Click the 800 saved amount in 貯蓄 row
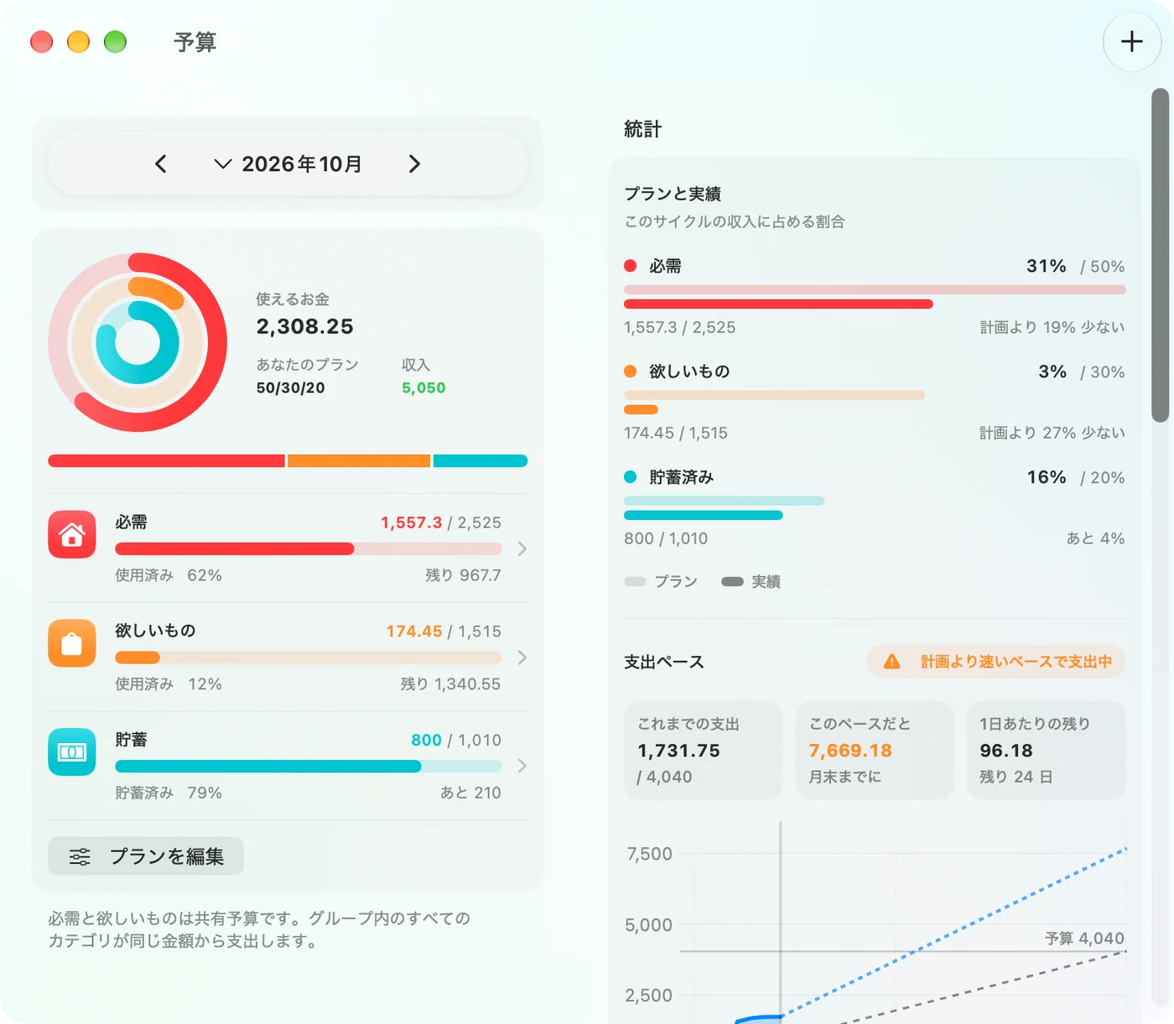This screenshot has width=1174, height=1024. tap(426, 741)
